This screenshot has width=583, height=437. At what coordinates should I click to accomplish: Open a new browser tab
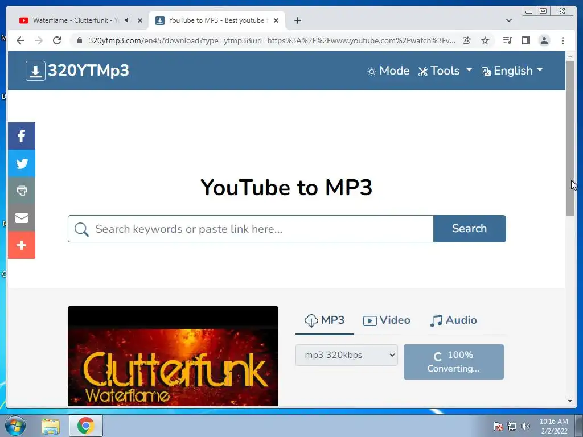click(x=297, y=20)
